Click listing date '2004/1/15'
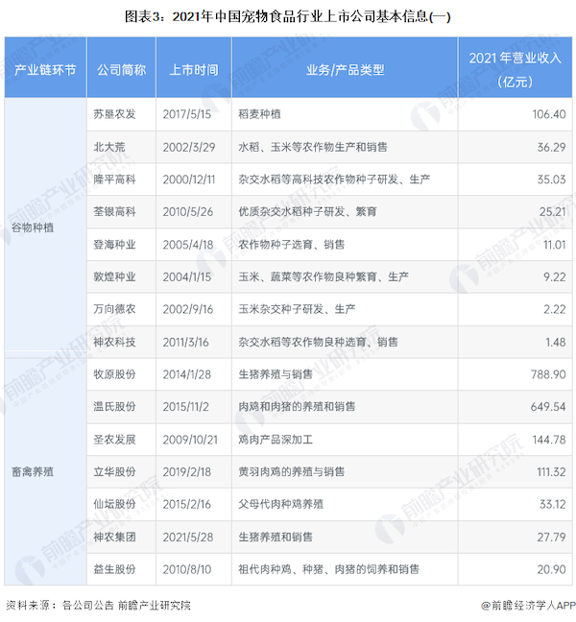Screen dimensions: 576x622 click(187, 276)
